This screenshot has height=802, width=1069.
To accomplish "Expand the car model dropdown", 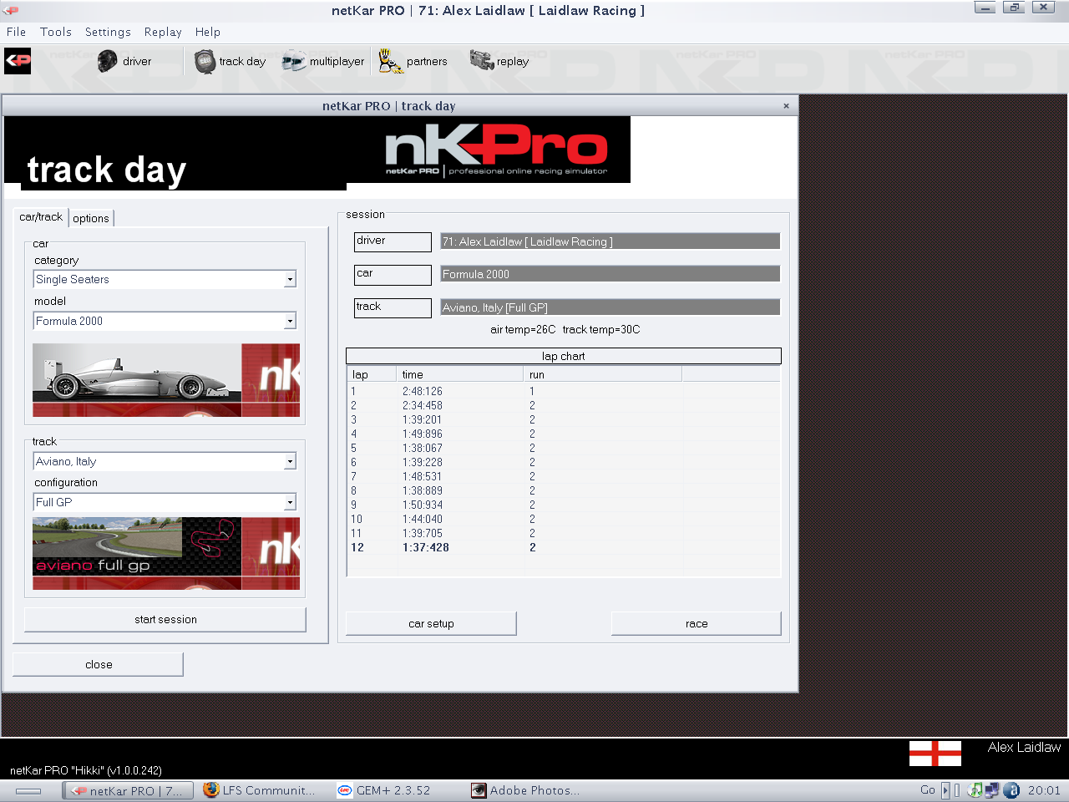I will tap(290, 321).
